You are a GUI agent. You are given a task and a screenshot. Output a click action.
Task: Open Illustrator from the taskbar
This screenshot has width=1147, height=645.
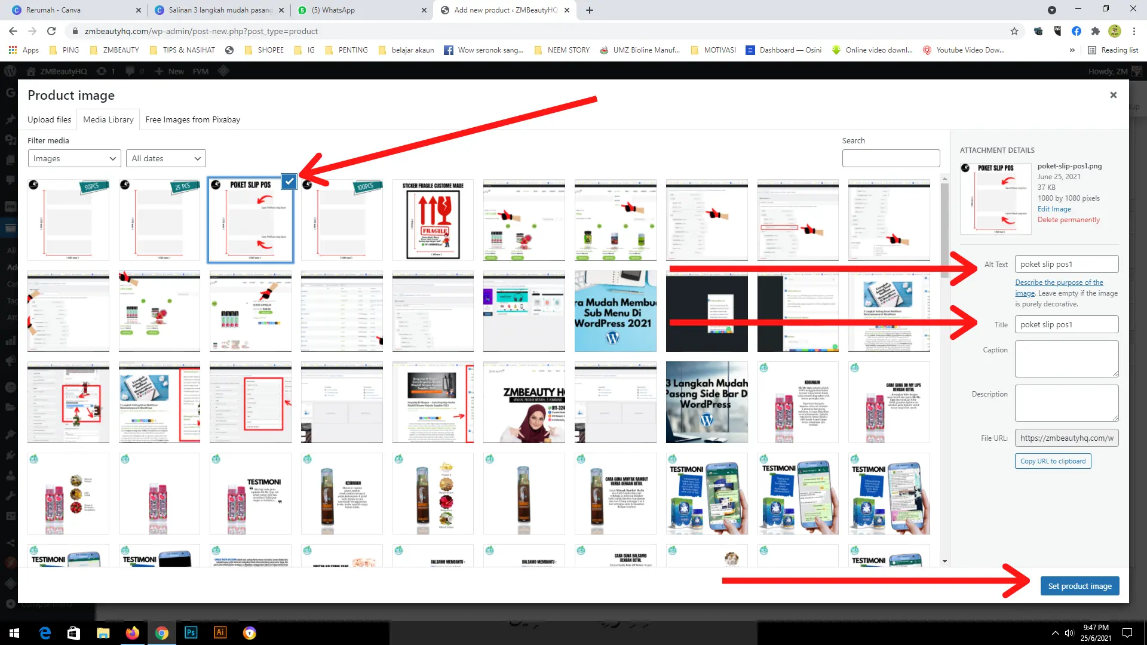tap(220, 633)
